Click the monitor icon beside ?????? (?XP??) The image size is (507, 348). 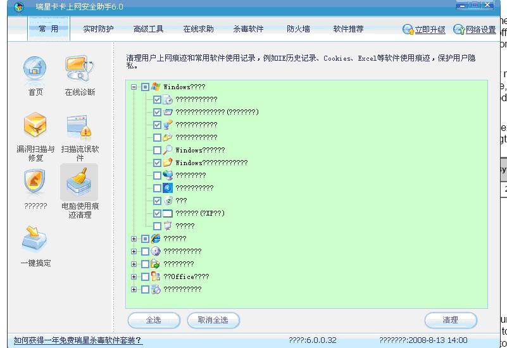(168, 213)
